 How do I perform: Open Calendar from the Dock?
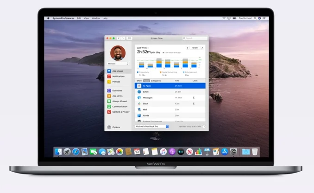click(x=137, y=152)
